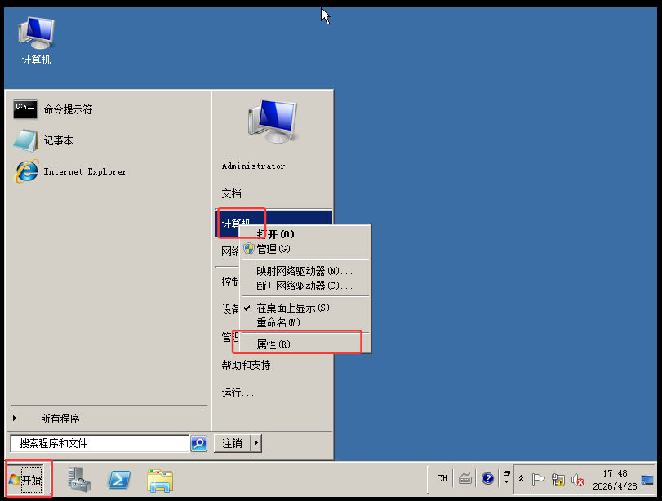The height and width of the screenshot is (501, 662).
Task: Open the 计算机 desktop icon
Action: point(36,41)
